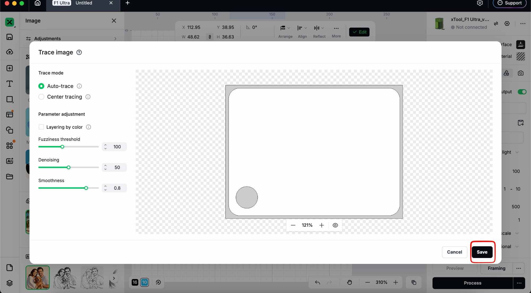The height and width of the screenshot is (293, 531).
Task: Increase Fuzziness threshold stepper
Action: tap(106, 145)
